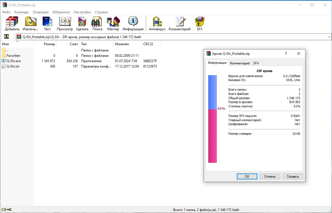Expand the archive path address dropdown
Image resolution: width=332 pixels, height=213 pixels.
tap(329, 37)
